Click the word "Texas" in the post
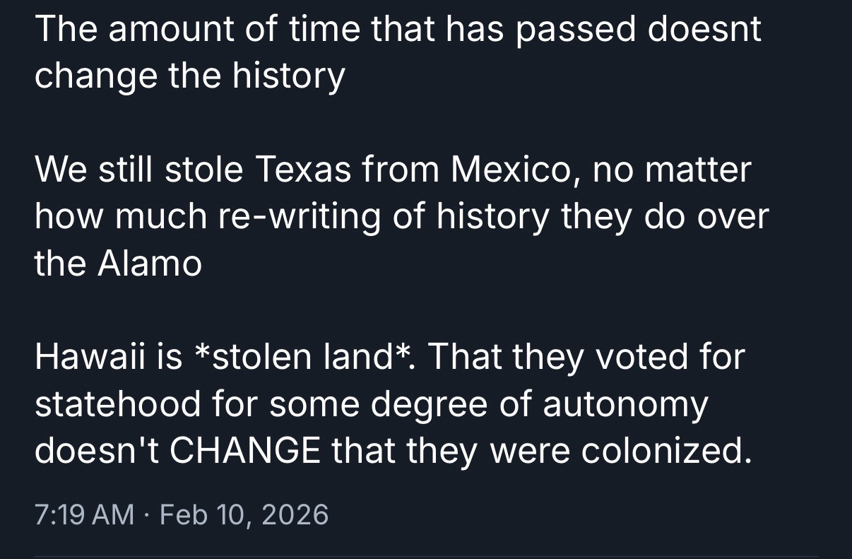This screenshot has height=559, width=852. 303,170
